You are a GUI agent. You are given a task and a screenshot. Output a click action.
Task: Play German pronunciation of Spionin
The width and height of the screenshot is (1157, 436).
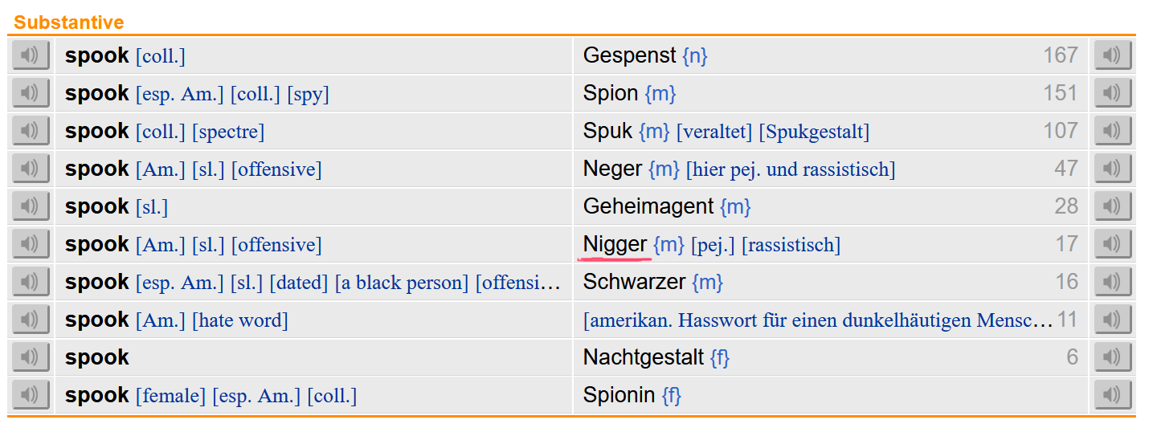pyautogui.click(x=1113, y=395)
